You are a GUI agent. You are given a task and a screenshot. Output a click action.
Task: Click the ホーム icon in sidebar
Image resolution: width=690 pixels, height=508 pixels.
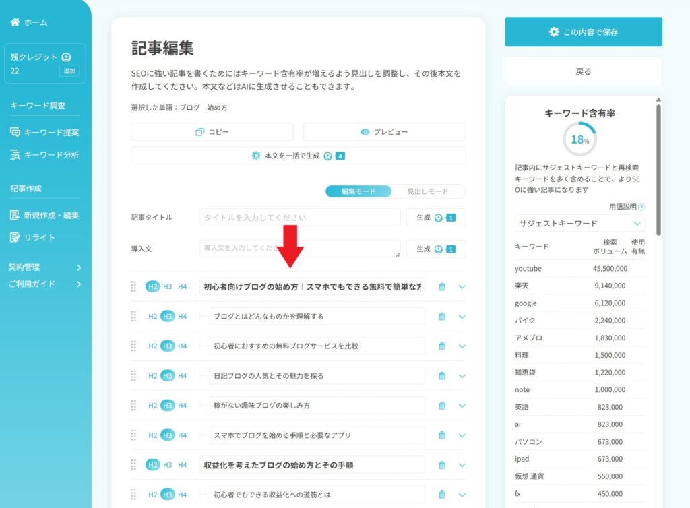(x=16, y=22)
